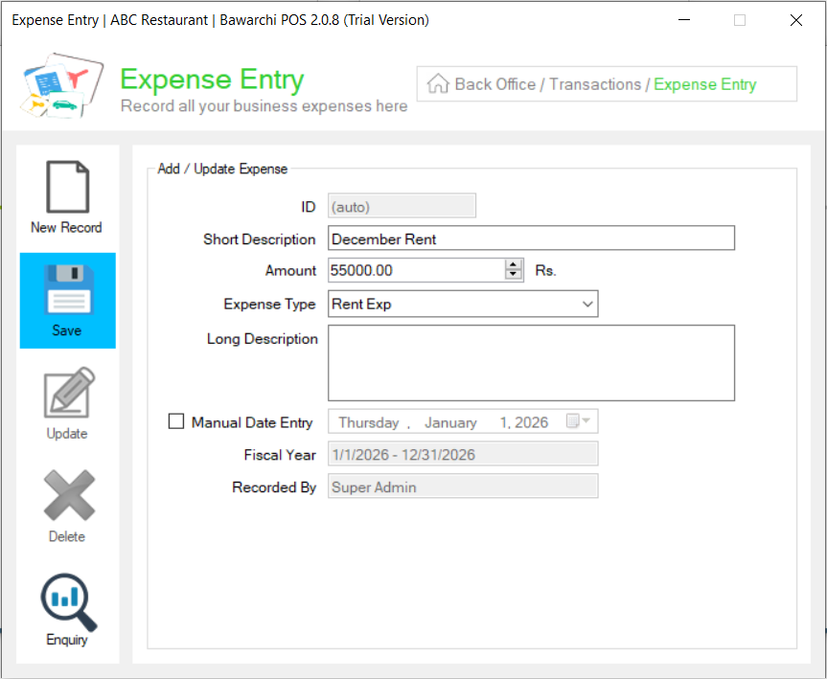Increase the Amount using the up stepper
This screenshot has height=679, width=827.
[513, 265]
